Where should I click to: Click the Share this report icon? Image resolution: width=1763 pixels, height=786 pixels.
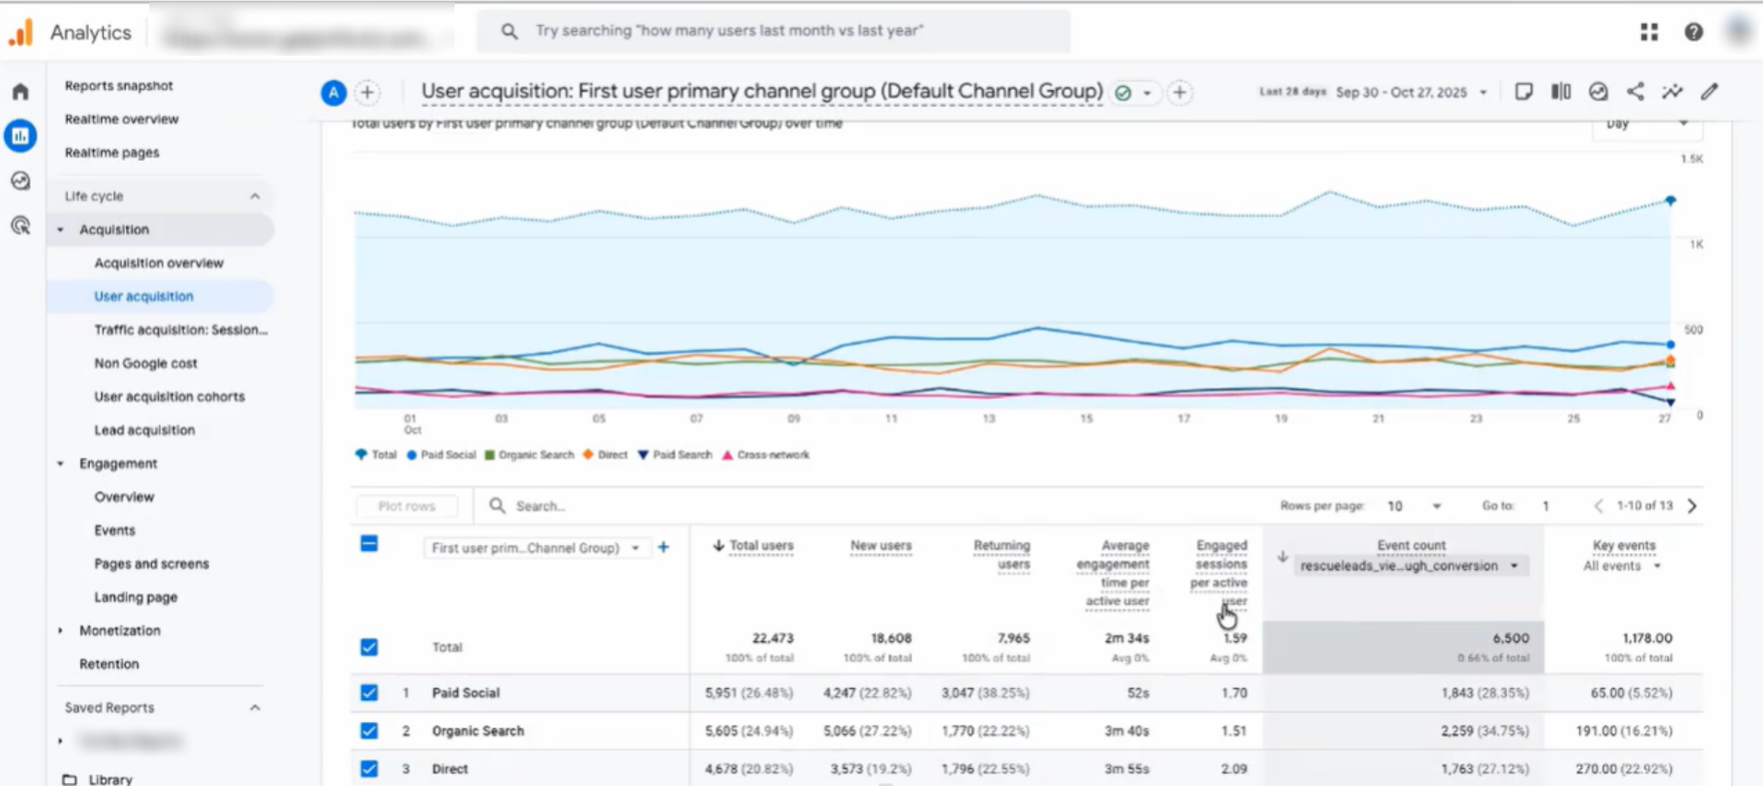(1635, 92)
